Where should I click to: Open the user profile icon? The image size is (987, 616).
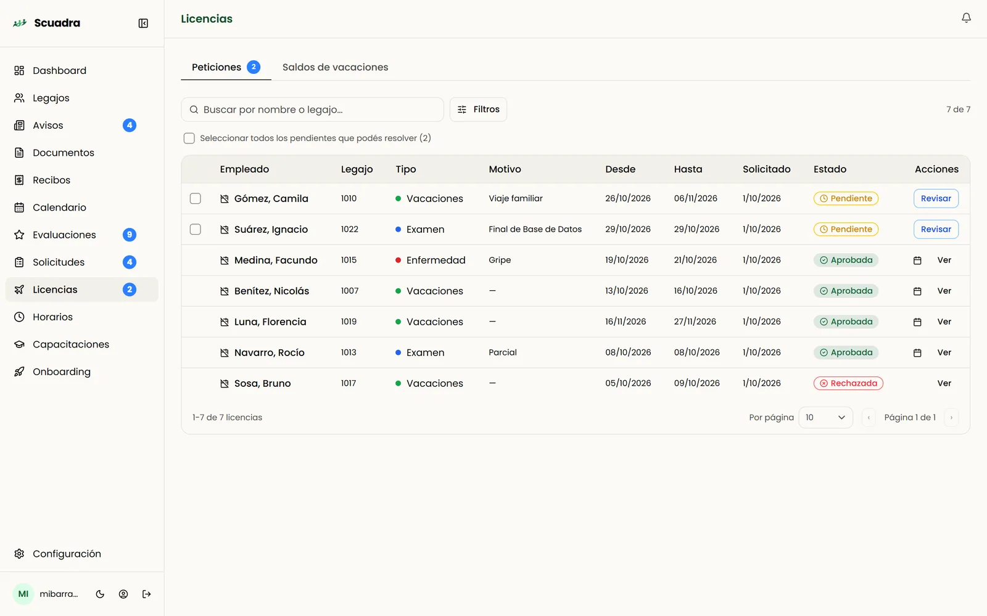click(x=123, y=594)
